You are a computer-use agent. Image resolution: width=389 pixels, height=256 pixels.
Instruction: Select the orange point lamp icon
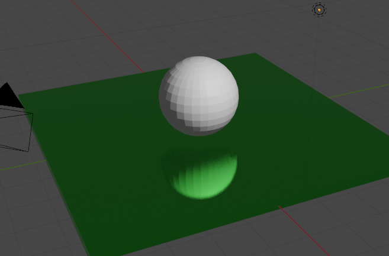pos(319,9)
